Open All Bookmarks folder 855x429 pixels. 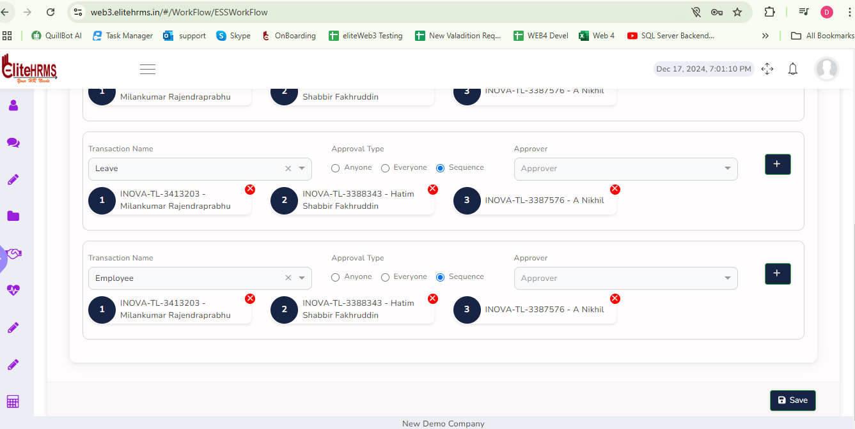click(822, 36)
